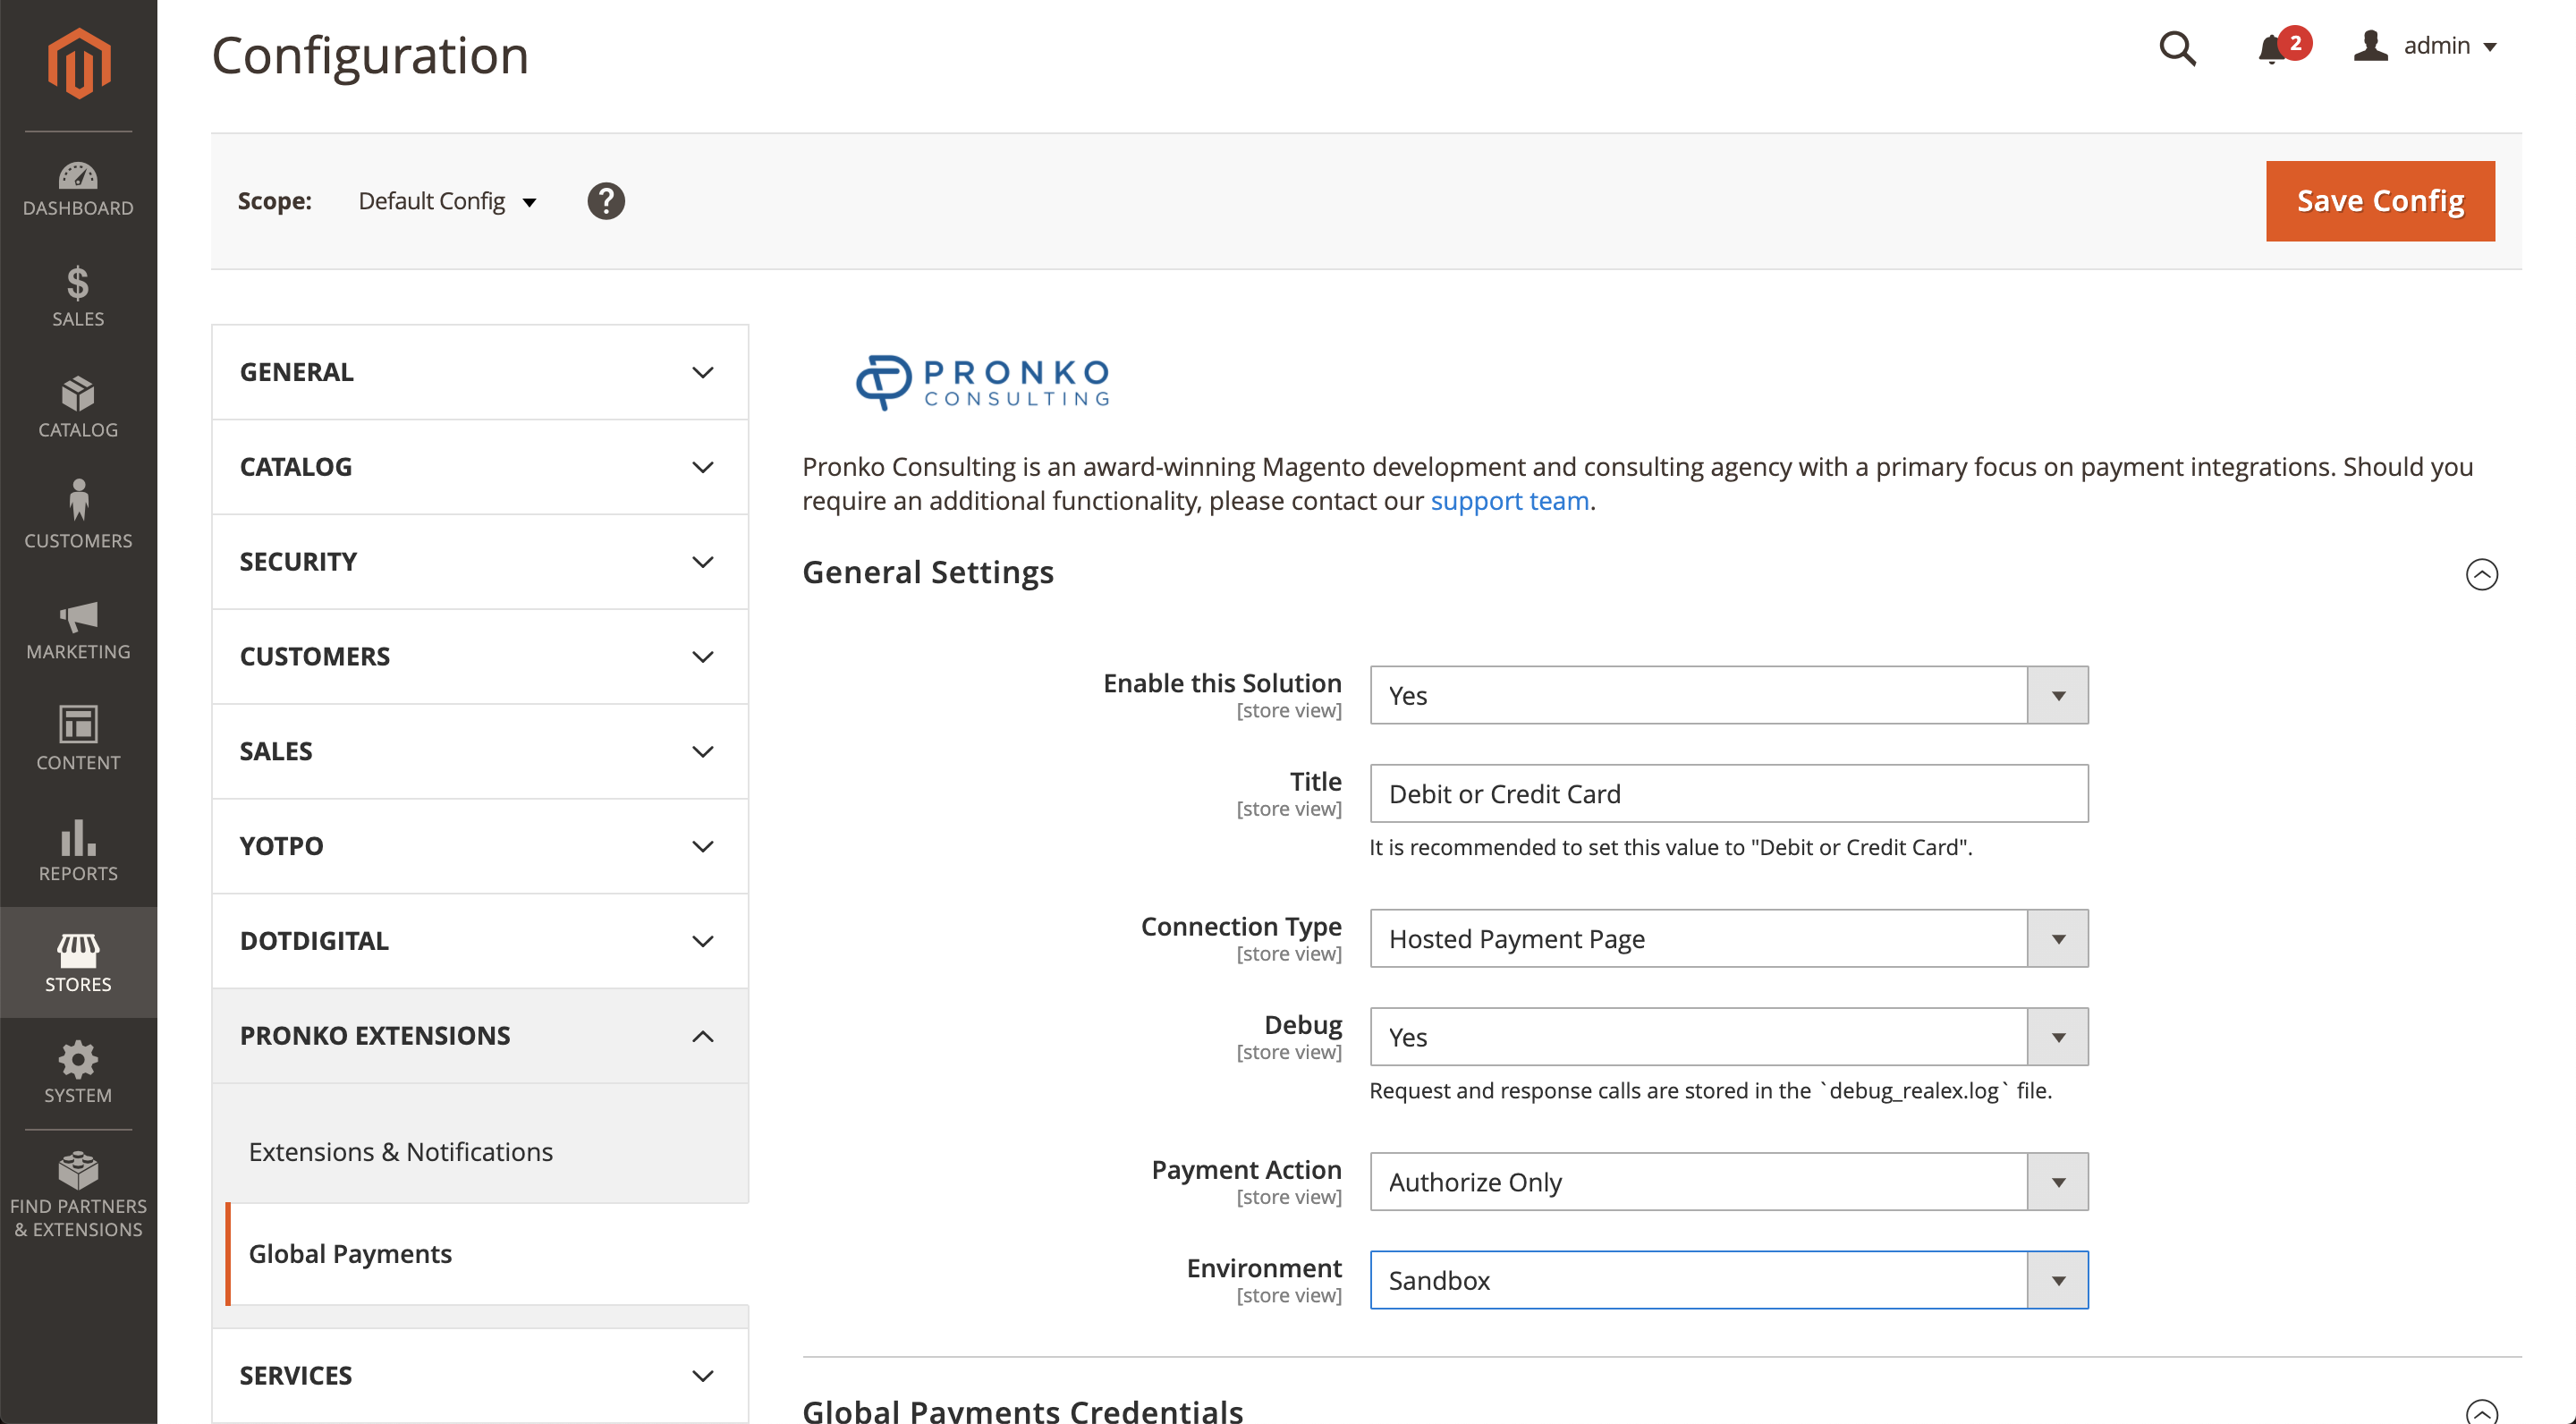Click the search magnifier in the top bar

click(x=2178, y=48)
